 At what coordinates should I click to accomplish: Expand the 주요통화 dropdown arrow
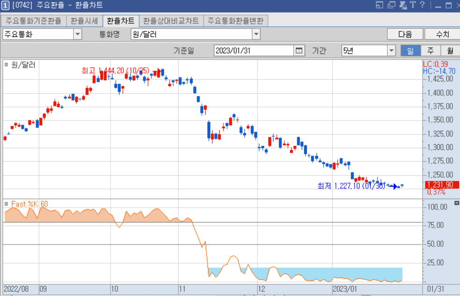77,34
